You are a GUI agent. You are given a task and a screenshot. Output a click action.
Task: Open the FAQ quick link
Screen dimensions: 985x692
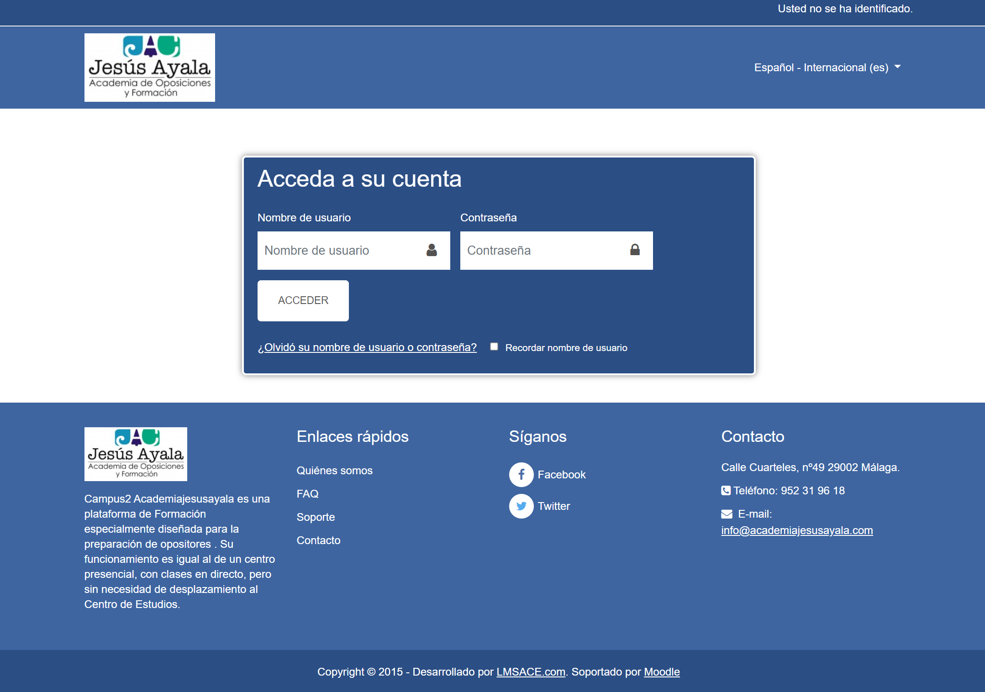307,494
